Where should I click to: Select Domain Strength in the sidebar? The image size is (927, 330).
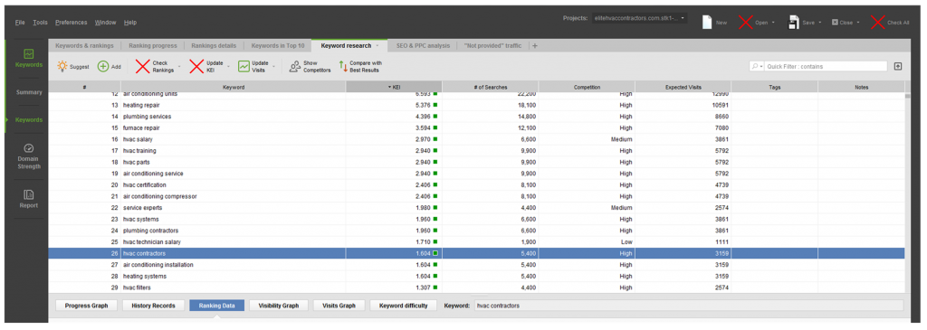pos(29,156)
